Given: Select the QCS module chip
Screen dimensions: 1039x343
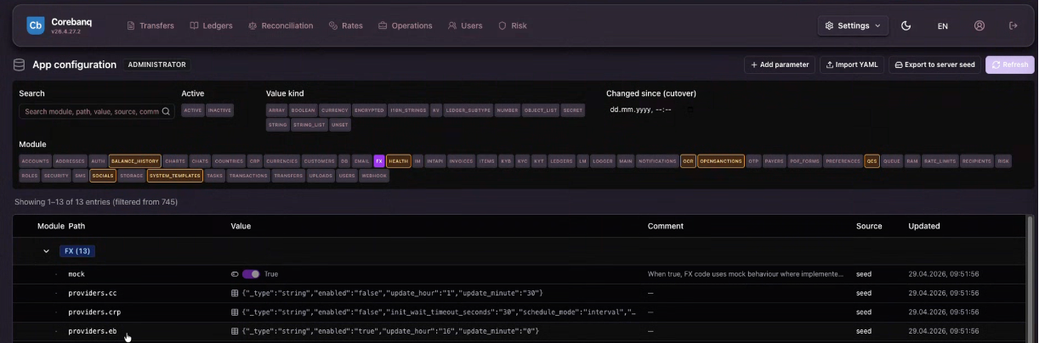Looking at the screenshot, I should 872,160.
